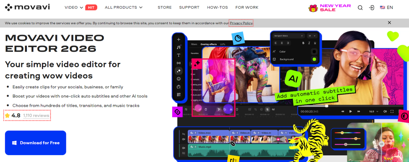Open the Aeroport Mono font dropdown
Screen dimensions: 409x162
pos(289,36)
